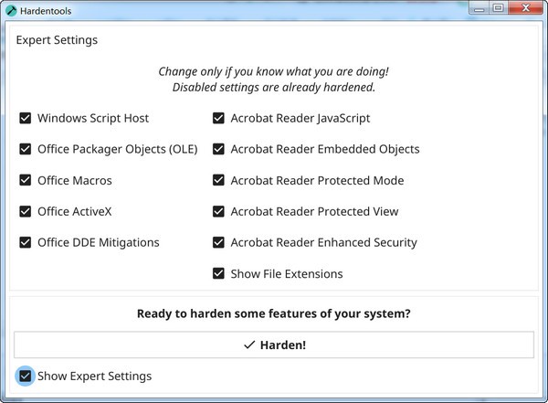Click the Hardentools title bar text
This screenshot has height=403, width=548.
coord(47,11)
